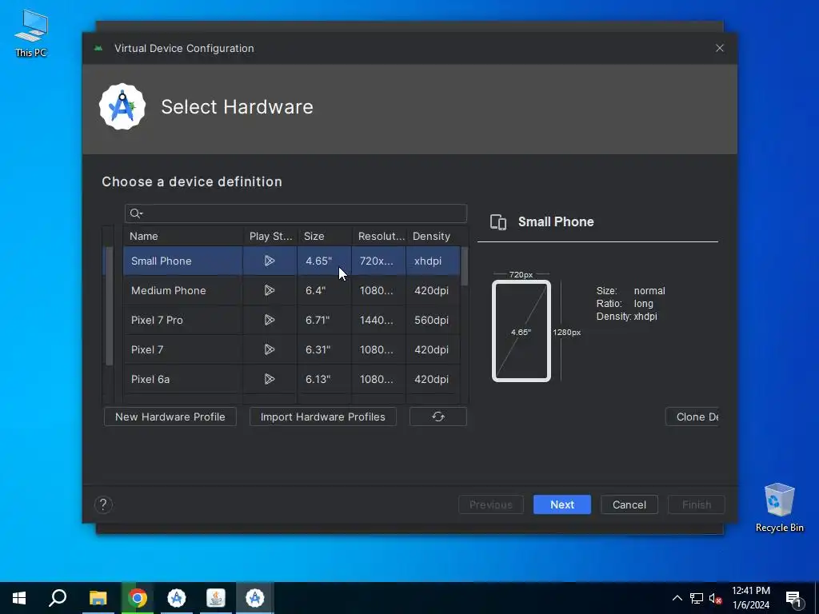
Task: Click the Play Store icon for Medium Phone
Action: [270, 290]
